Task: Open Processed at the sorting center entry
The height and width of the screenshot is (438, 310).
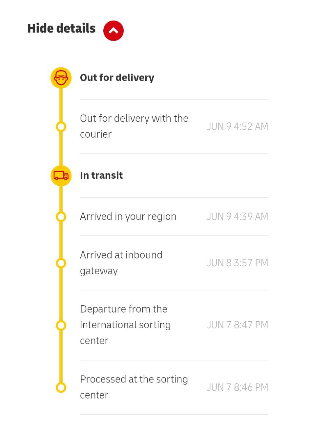Action: pyautogui.click(x=174, y=387)
